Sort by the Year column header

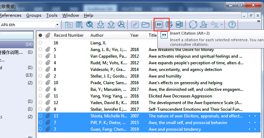(137, 35)
